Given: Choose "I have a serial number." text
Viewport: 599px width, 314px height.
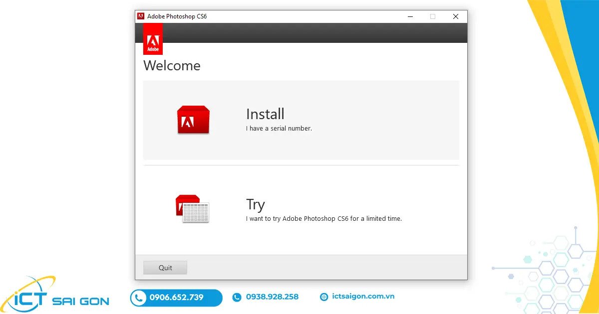Looking at the screenshot, I should [279, 129].
